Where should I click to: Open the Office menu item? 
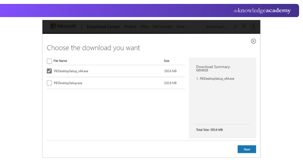[144, 27]
